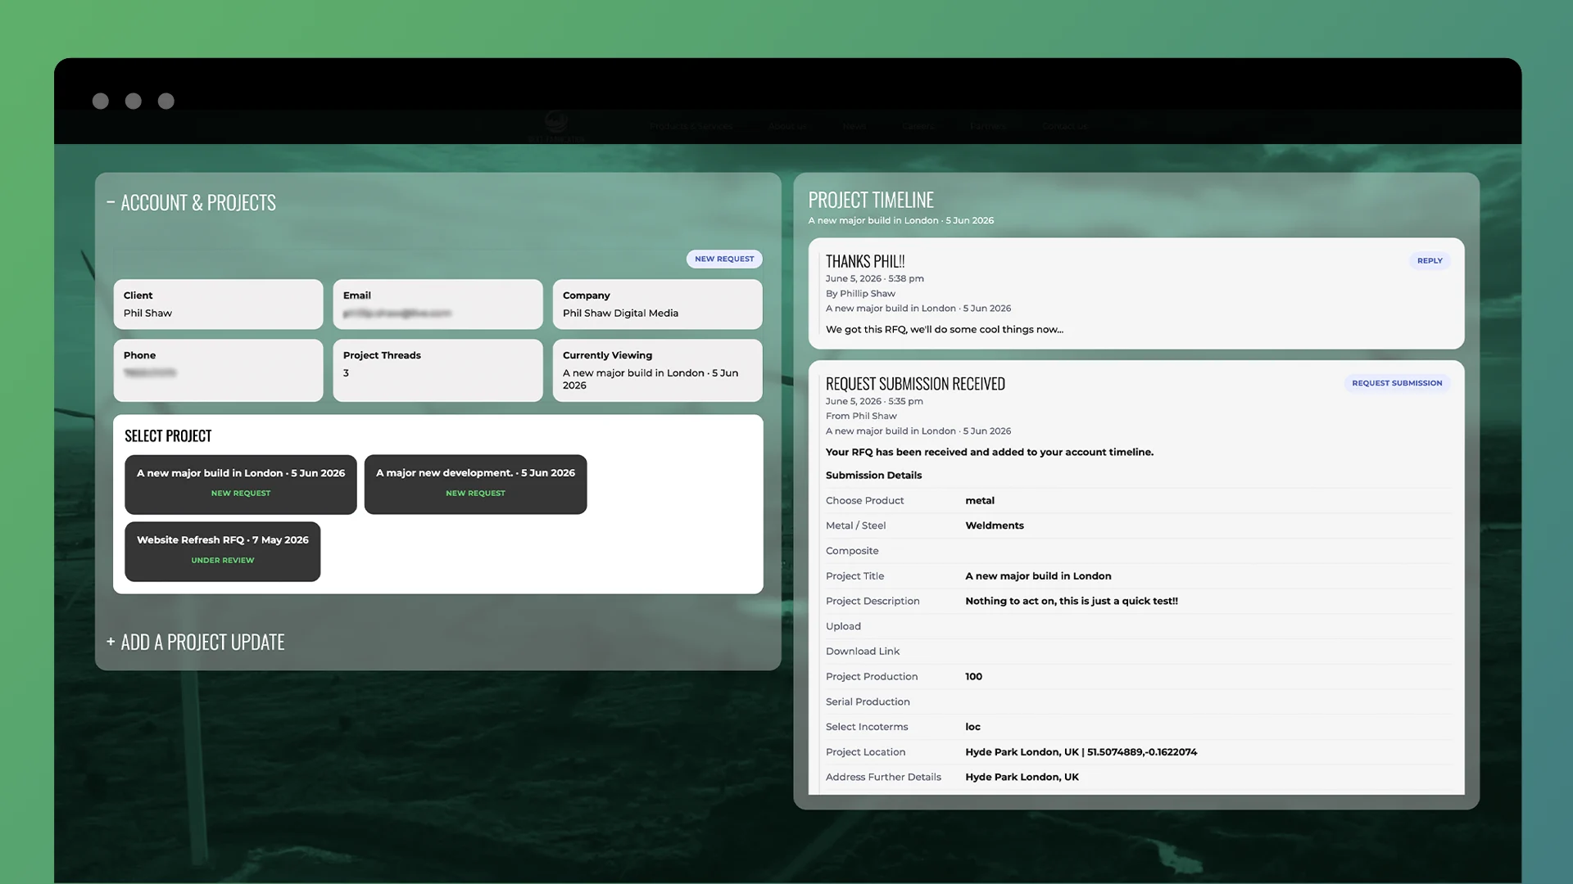This screenshot has height=884, width=1573.
Task: Click the Request Submission tag
Action: coord(1397,383)
